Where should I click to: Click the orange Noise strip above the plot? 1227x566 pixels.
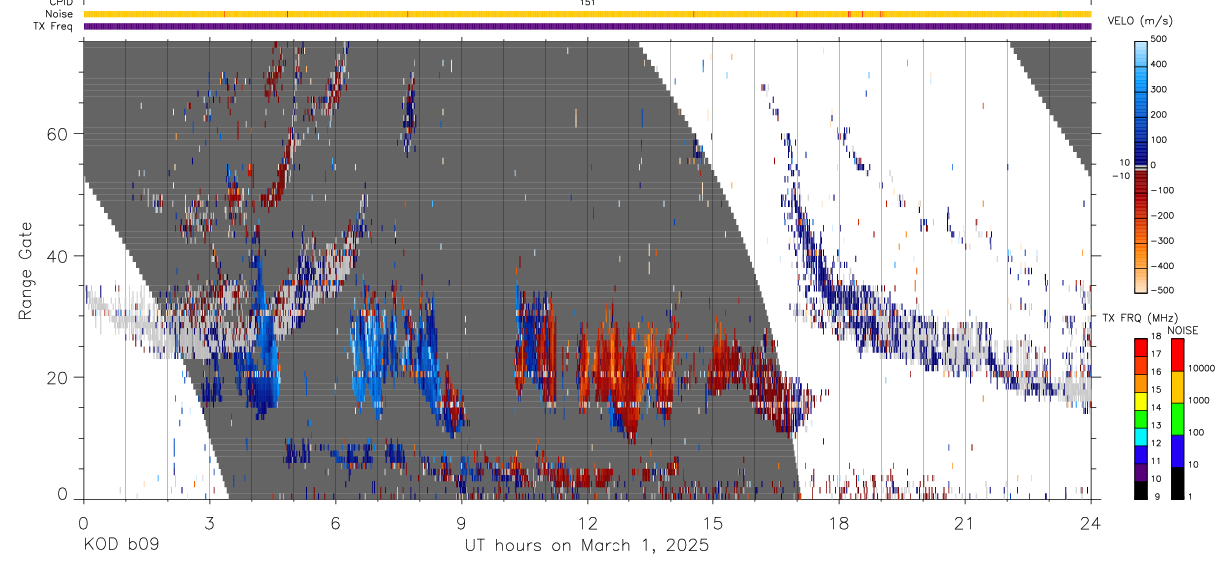click(x=587, y=14)
